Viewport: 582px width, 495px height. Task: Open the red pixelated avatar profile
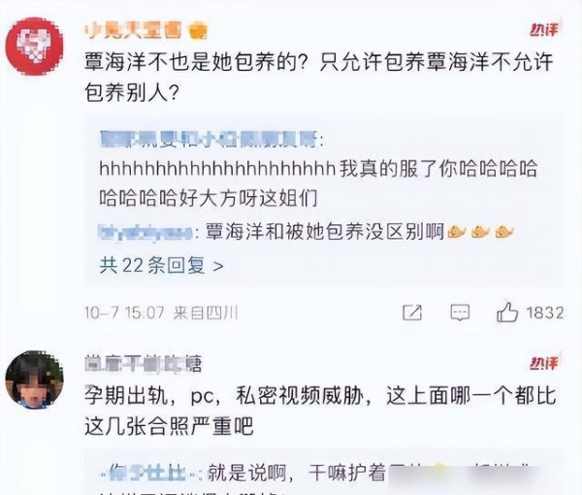click(34, 46)
